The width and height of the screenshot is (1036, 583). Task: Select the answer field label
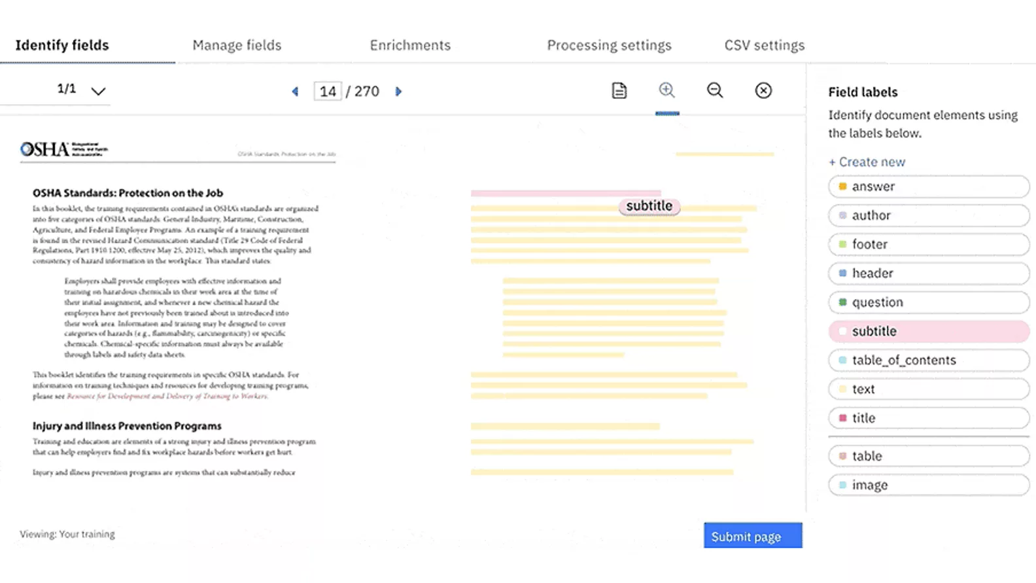coord(928,186)
